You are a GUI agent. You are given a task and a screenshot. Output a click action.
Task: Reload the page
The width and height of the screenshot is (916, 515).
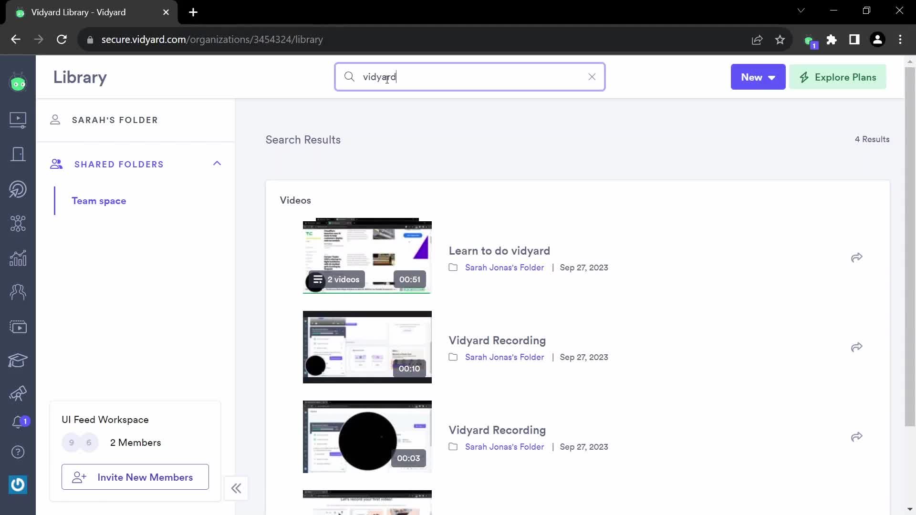coord(62,40)
